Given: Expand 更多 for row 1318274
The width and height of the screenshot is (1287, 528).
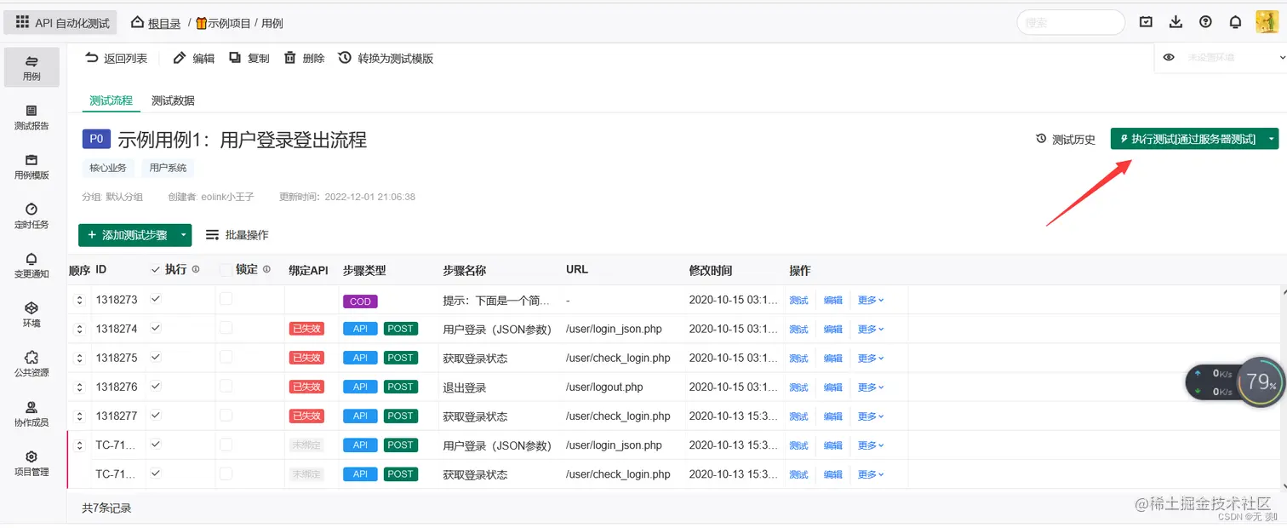Looking at the screenshot, I should point(871,330).
